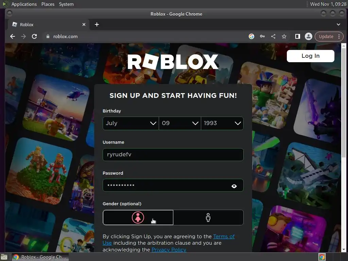Viewport: 348px width, 261px height.
Task: Share this page icon
Action: pyautogui.click(x=273, y=36)
